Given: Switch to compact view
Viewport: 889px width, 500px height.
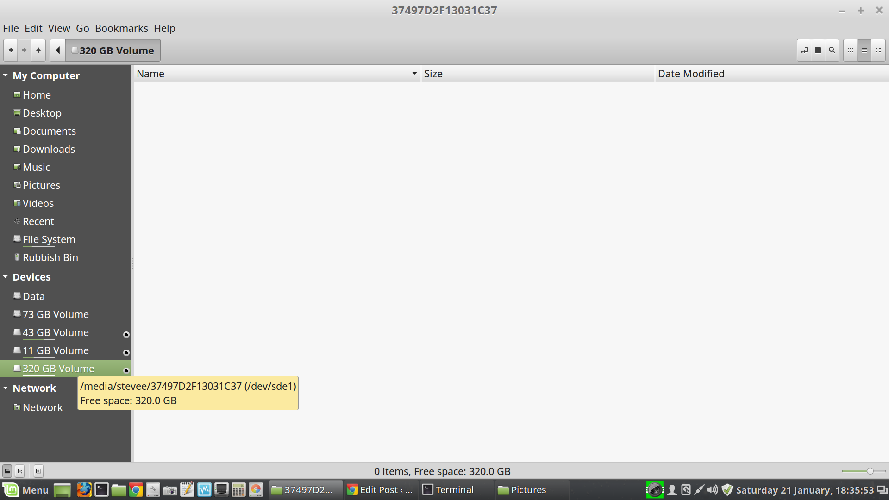Looking at the screenshot, I should click(878, 50).
